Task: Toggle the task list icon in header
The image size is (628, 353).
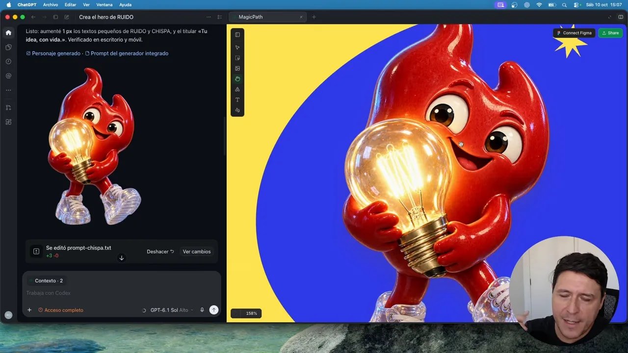Action: (x=219, y=17)
